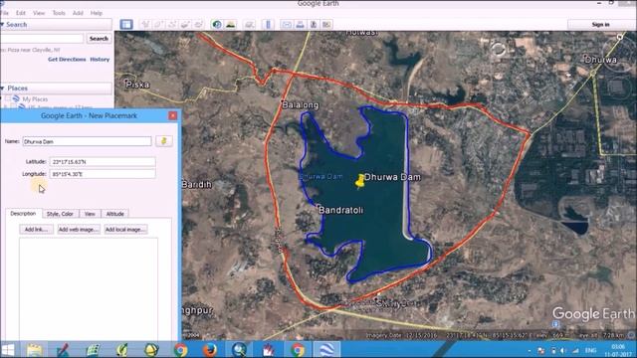Click the network signal tray icon
637x358 pixels.
click(575, 351)
